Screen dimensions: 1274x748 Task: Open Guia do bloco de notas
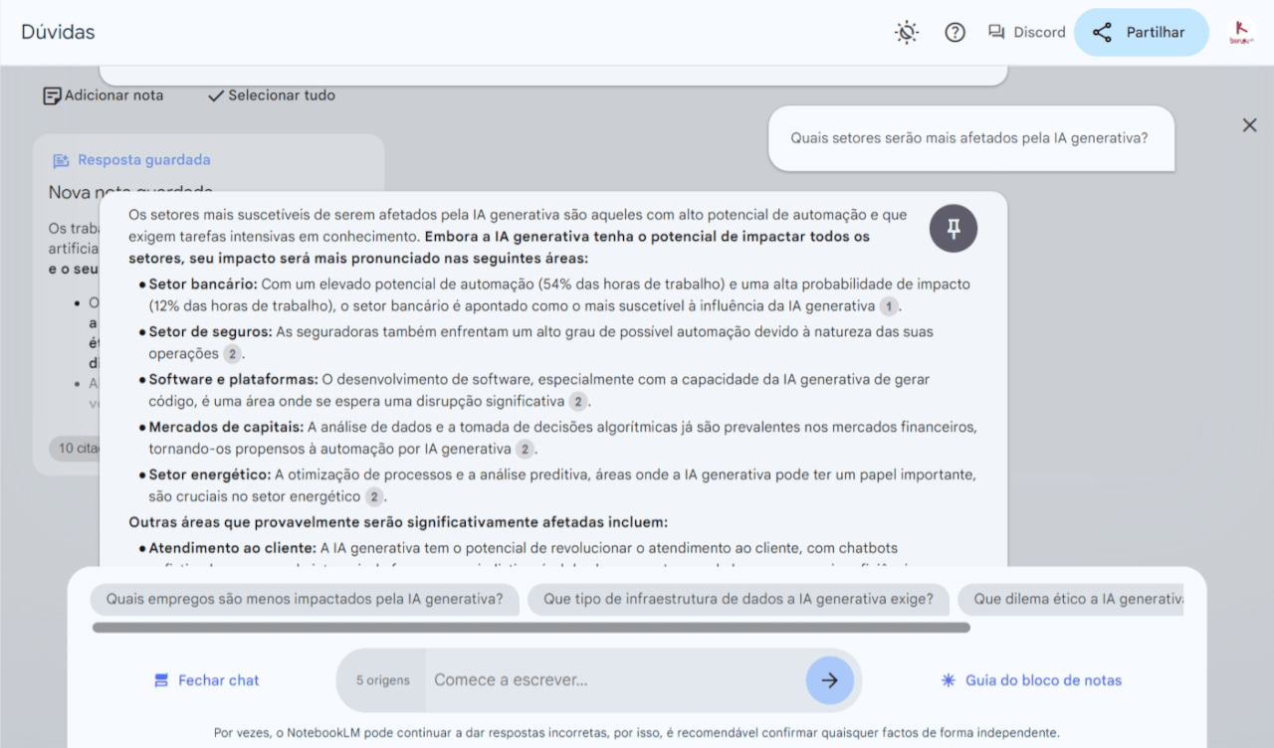tap(1031, 680)
